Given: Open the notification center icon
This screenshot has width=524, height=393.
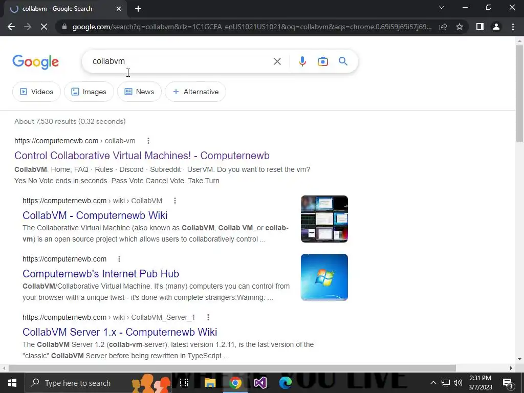Looking at the screenshot, I should [508, 383].
